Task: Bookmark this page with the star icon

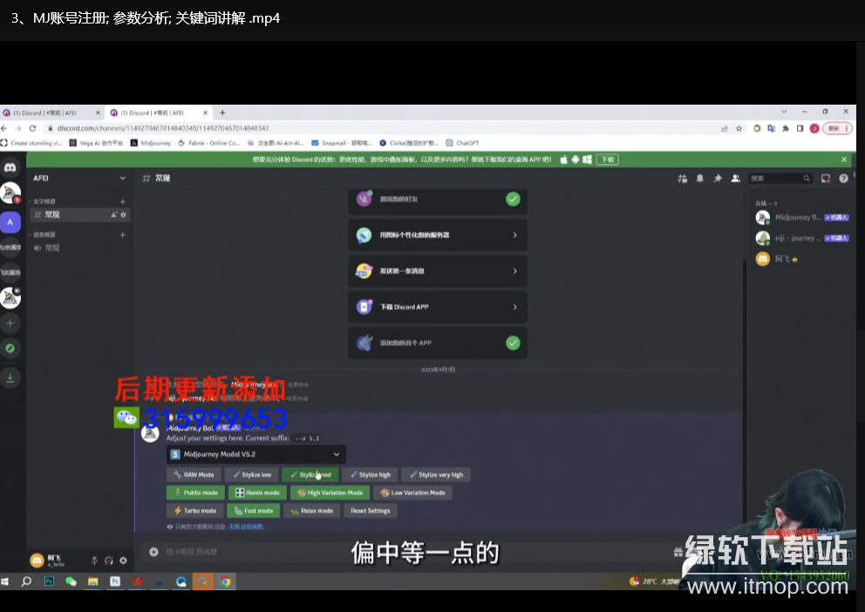Action: [x=739, y=128]
